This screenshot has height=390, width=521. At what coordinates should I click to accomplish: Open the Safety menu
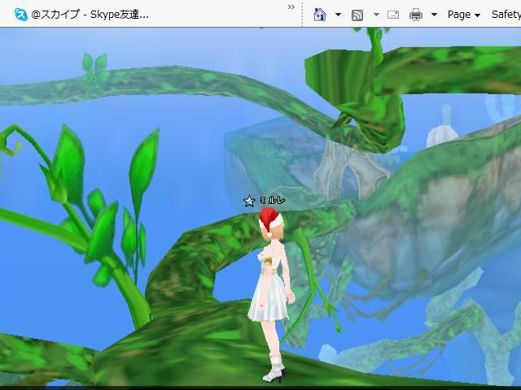[506, 14]
